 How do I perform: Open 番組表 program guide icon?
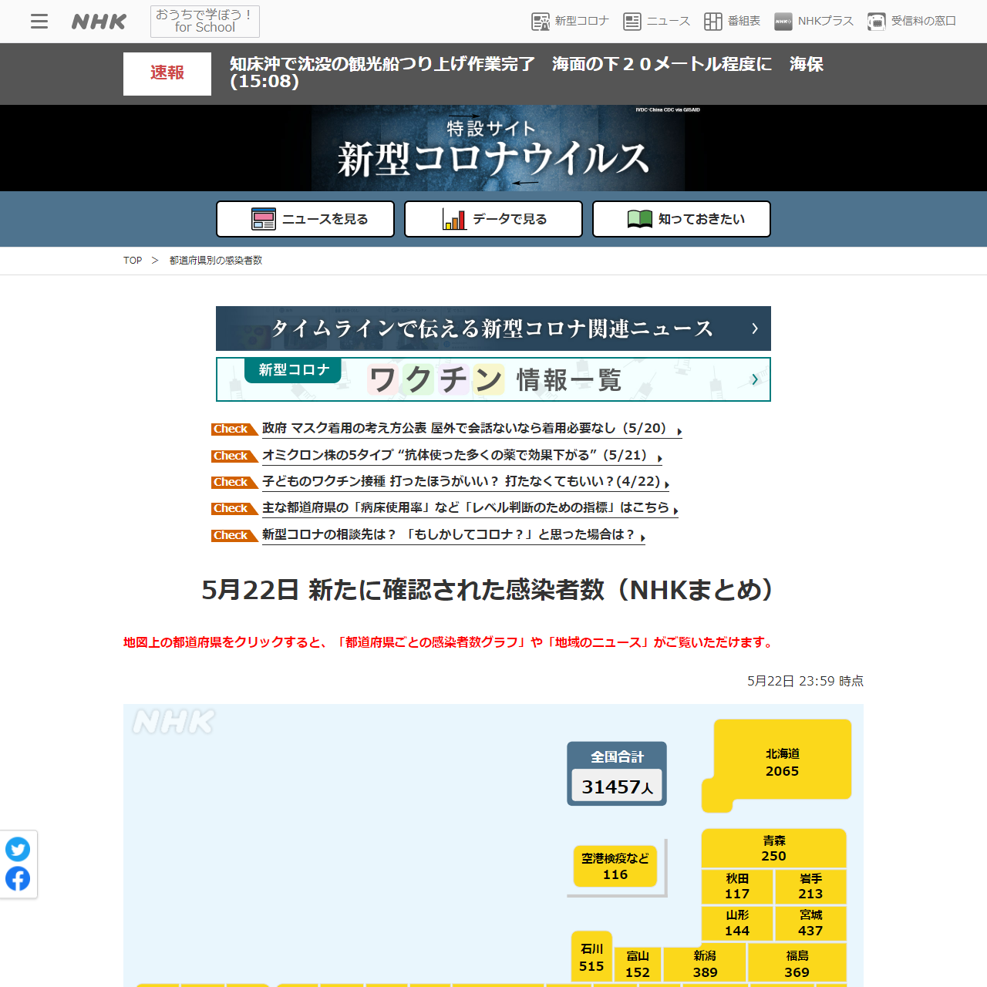pos(733,22)
